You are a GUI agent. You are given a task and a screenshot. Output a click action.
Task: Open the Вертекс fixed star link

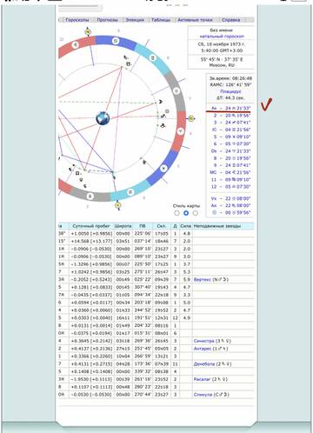[x=203, y=280]
